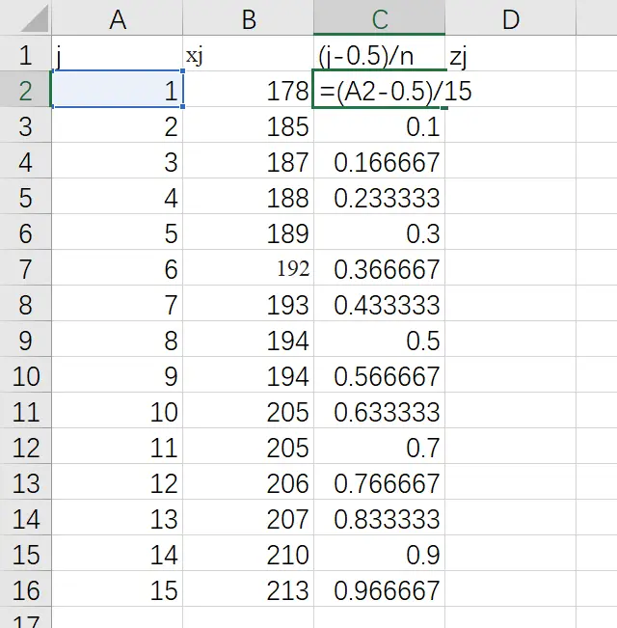Click cell with value 0.633333

pos(379,410)
